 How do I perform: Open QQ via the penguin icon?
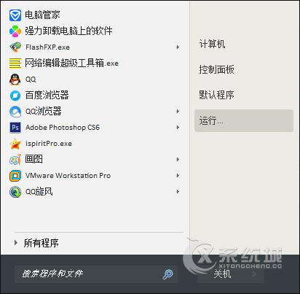[15, 80]
